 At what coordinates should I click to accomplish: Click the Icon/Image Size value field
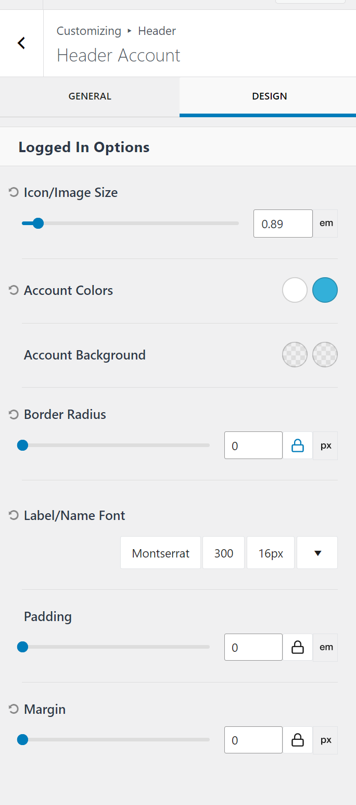[x=283, y=224]
